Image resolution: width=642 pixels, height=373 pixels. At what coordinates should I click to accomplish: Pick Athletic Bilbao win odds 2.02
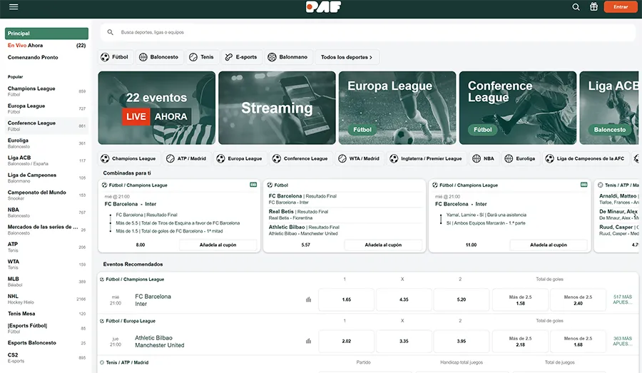click(x=347, y=341)
